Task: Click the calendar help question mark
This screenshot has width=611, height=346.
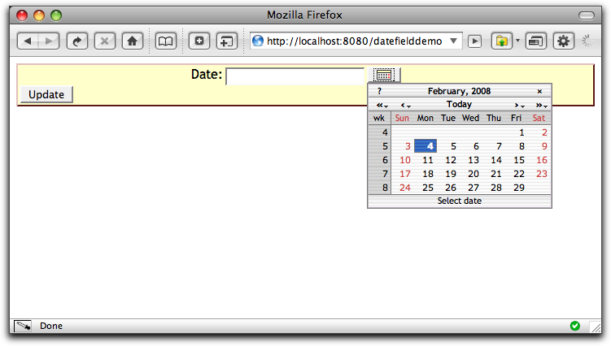Action: [379, 92]
